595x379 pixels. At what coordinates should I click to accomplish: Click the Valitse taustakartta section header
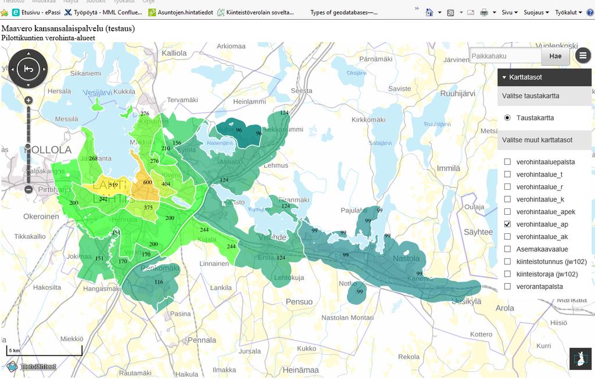[x=544, y=96]
